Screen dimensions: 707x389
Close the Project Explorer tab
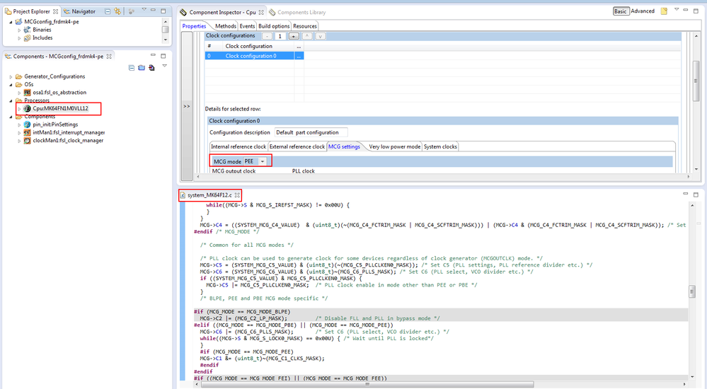click(56, 11)
